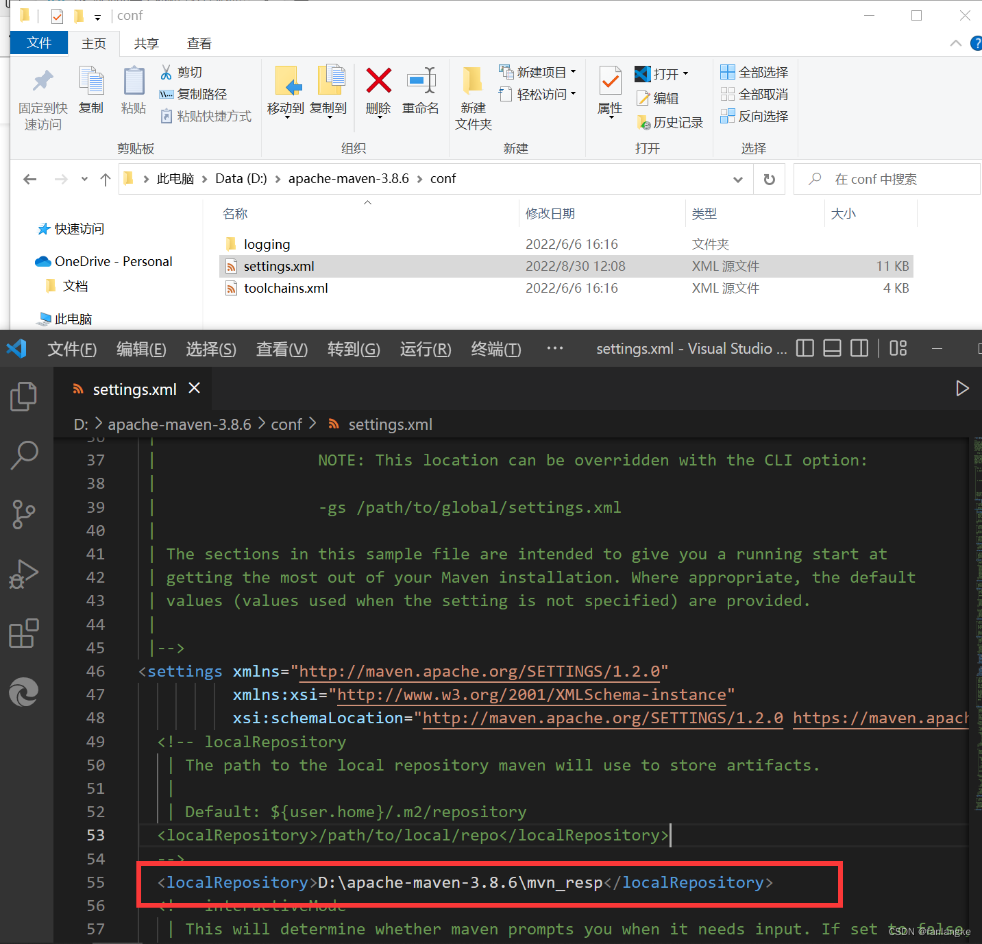Screen dimensions: 982x944
Task: Go up one folder level
Action: tap(106, 179)
